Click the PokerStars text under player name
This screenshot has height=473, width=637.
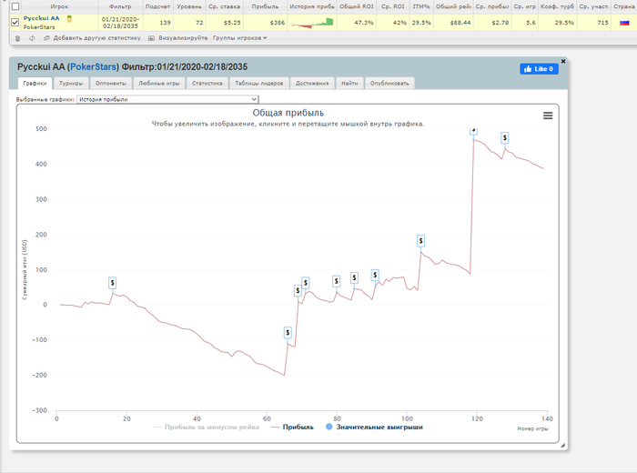point(39,27)
